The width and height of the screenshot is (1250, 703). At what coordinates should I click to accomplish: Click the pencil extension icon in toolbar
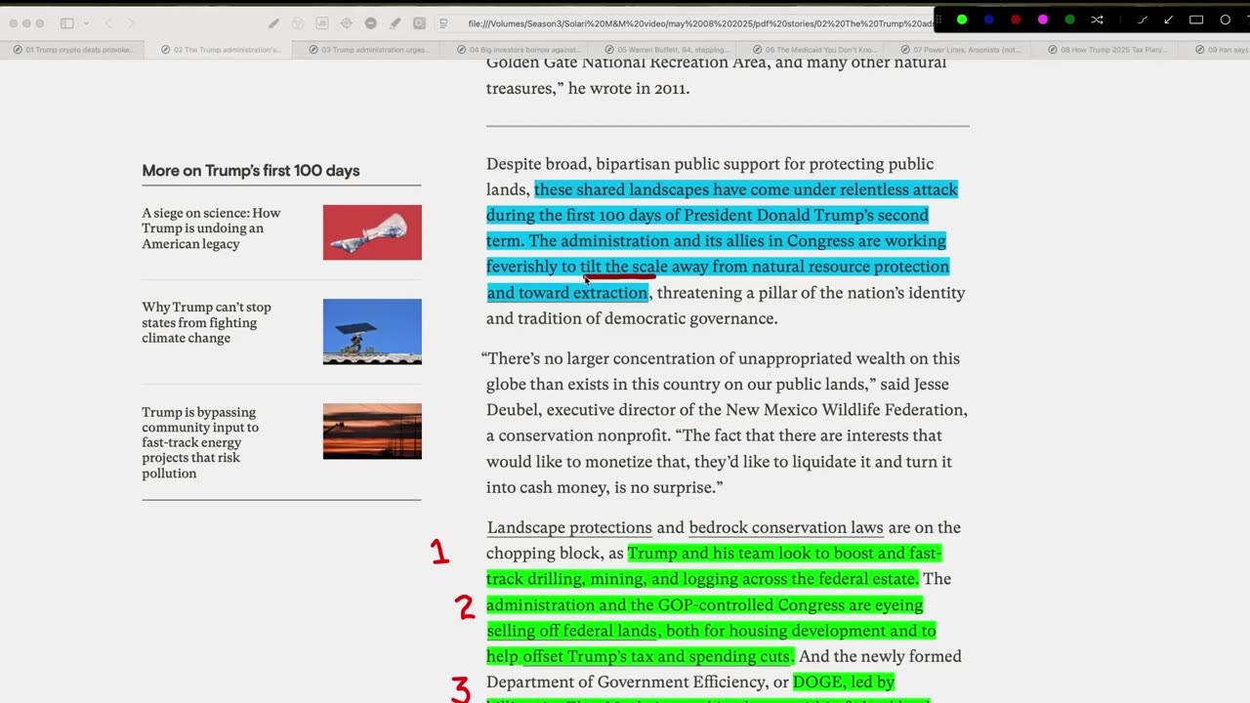point(274,23)
